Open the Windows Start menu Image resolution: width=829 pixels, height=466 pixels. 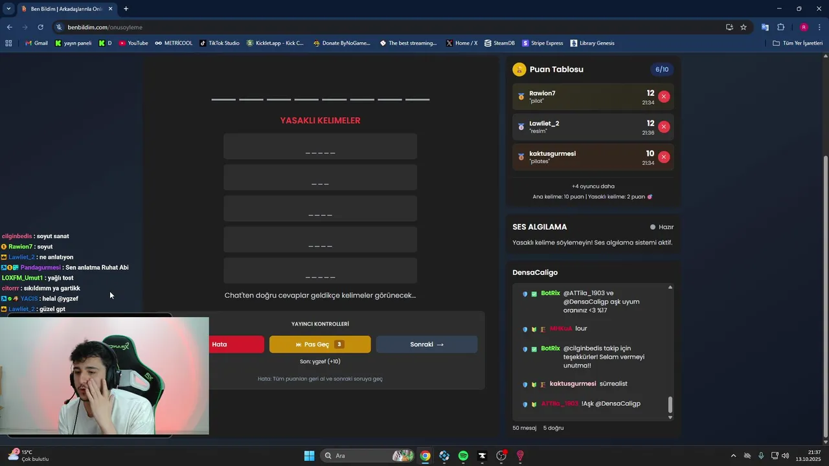[x=309, y=456]
